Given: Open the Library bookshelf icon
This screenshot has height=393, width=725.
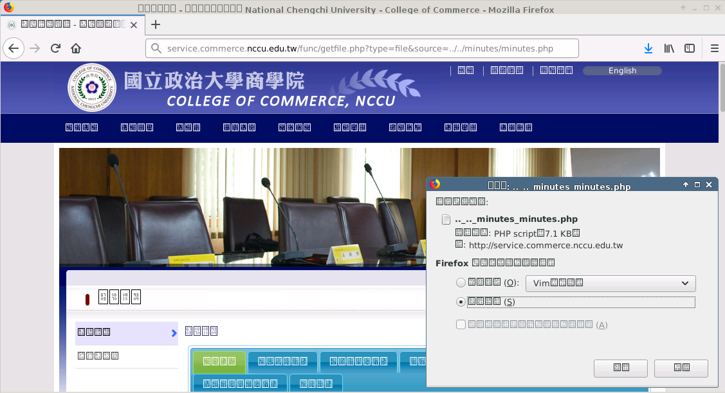Looking at the screenshot, I should point(669,48).
